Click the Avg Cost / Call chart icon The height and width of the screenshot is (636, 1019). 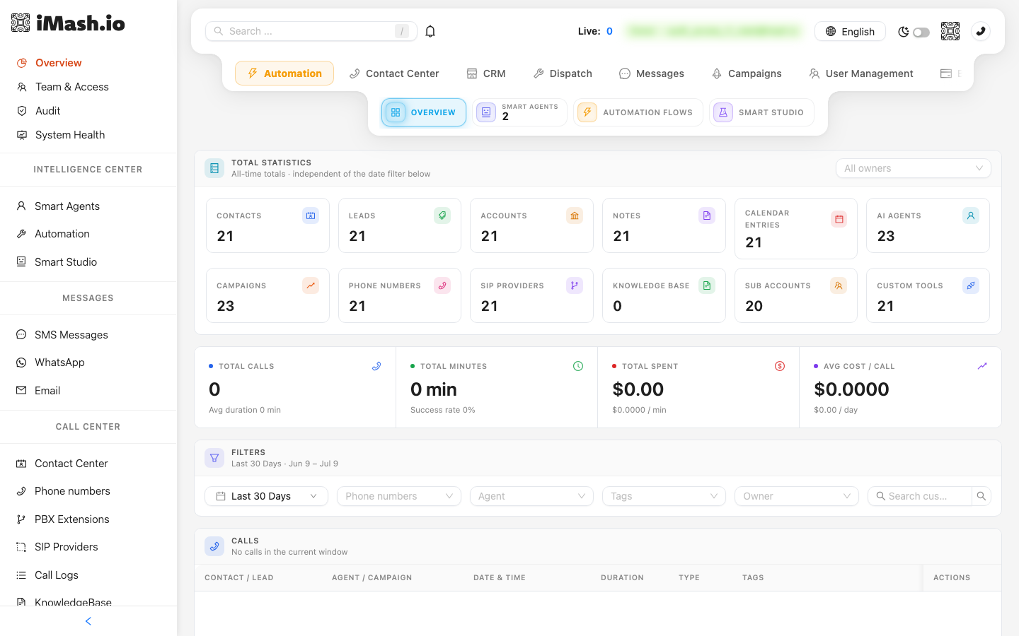pyautogui.click(x=982, y=366)
